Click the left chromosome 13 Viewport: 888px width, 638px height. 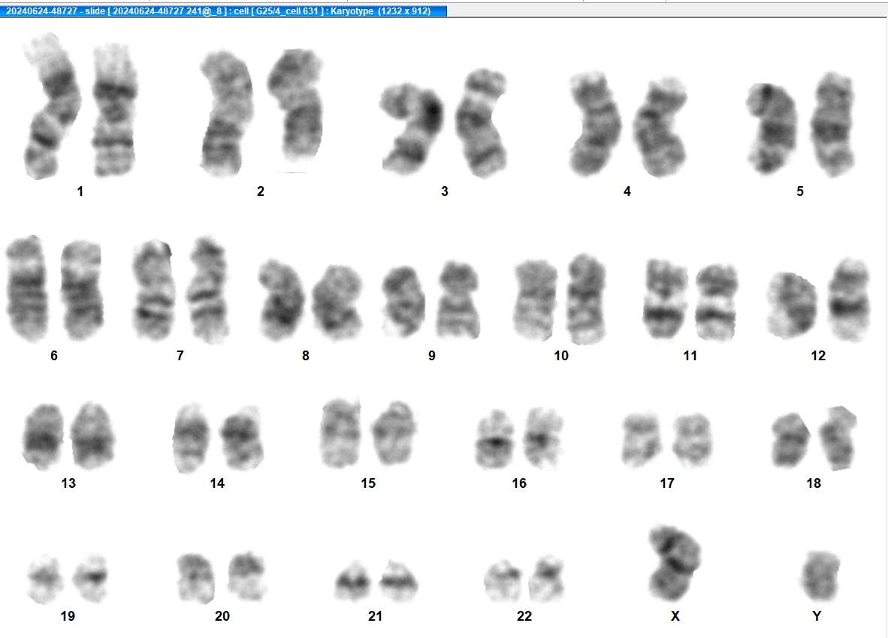43,437
